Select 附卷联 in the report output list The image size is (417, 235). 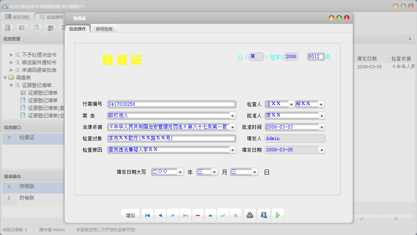[27, 198]
